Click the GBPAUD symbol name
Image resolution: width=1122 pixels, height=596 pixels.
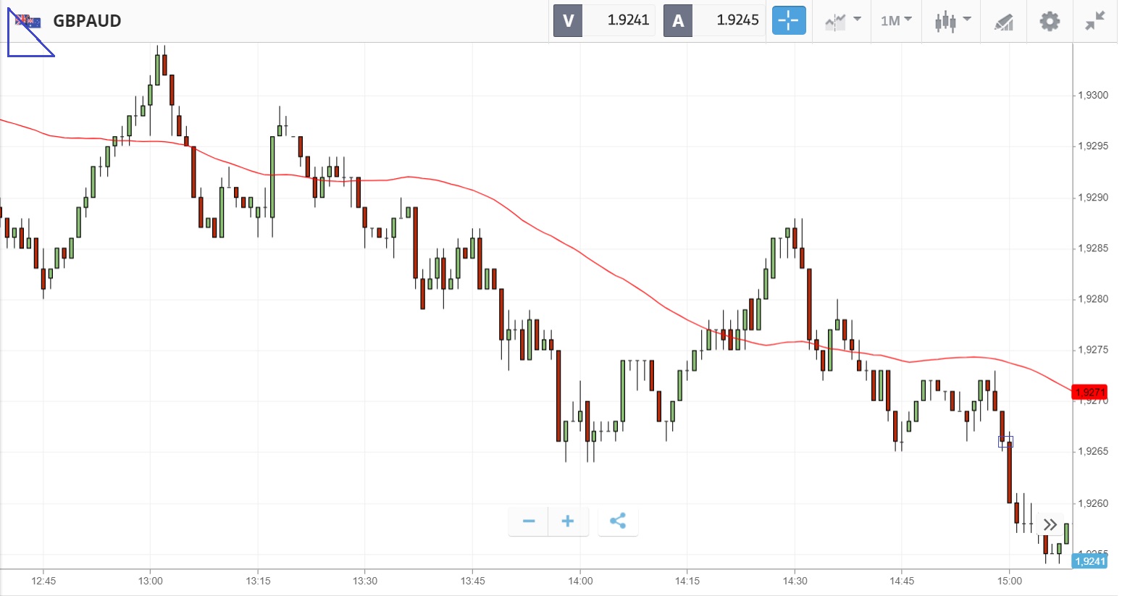87,21
